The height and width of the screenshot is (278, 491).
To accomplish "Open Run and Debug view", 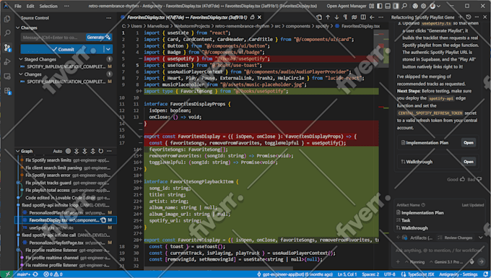I will pyautogui.click(x=7, y=62).
